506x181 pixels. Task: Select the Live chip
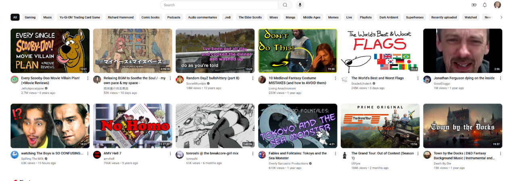pos(349,17)
